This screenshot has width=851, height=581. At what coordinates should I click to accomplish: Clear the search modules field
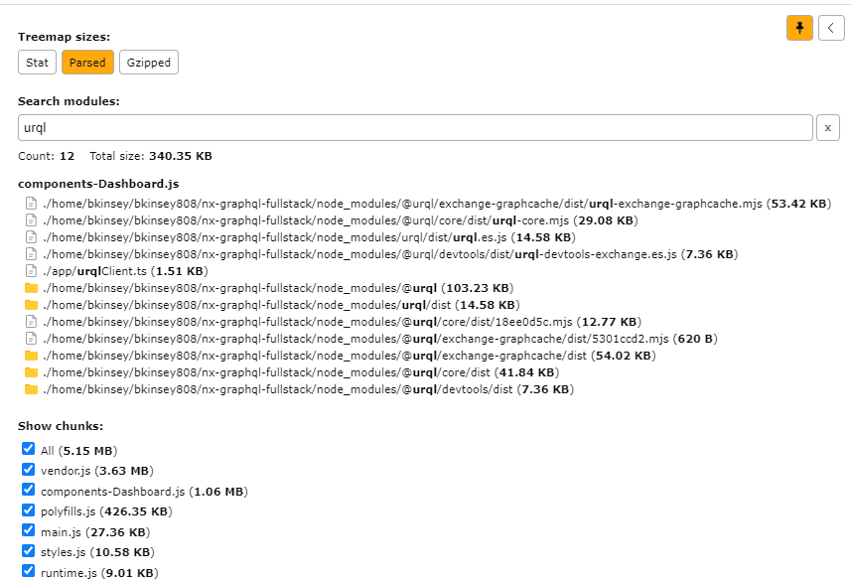828,128
